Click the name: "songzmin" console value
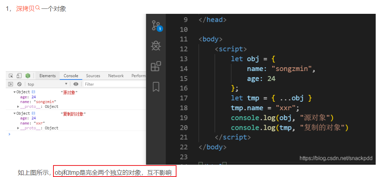Image resolution: width=383 pixels, height=177 pixels. click(38, 102)
